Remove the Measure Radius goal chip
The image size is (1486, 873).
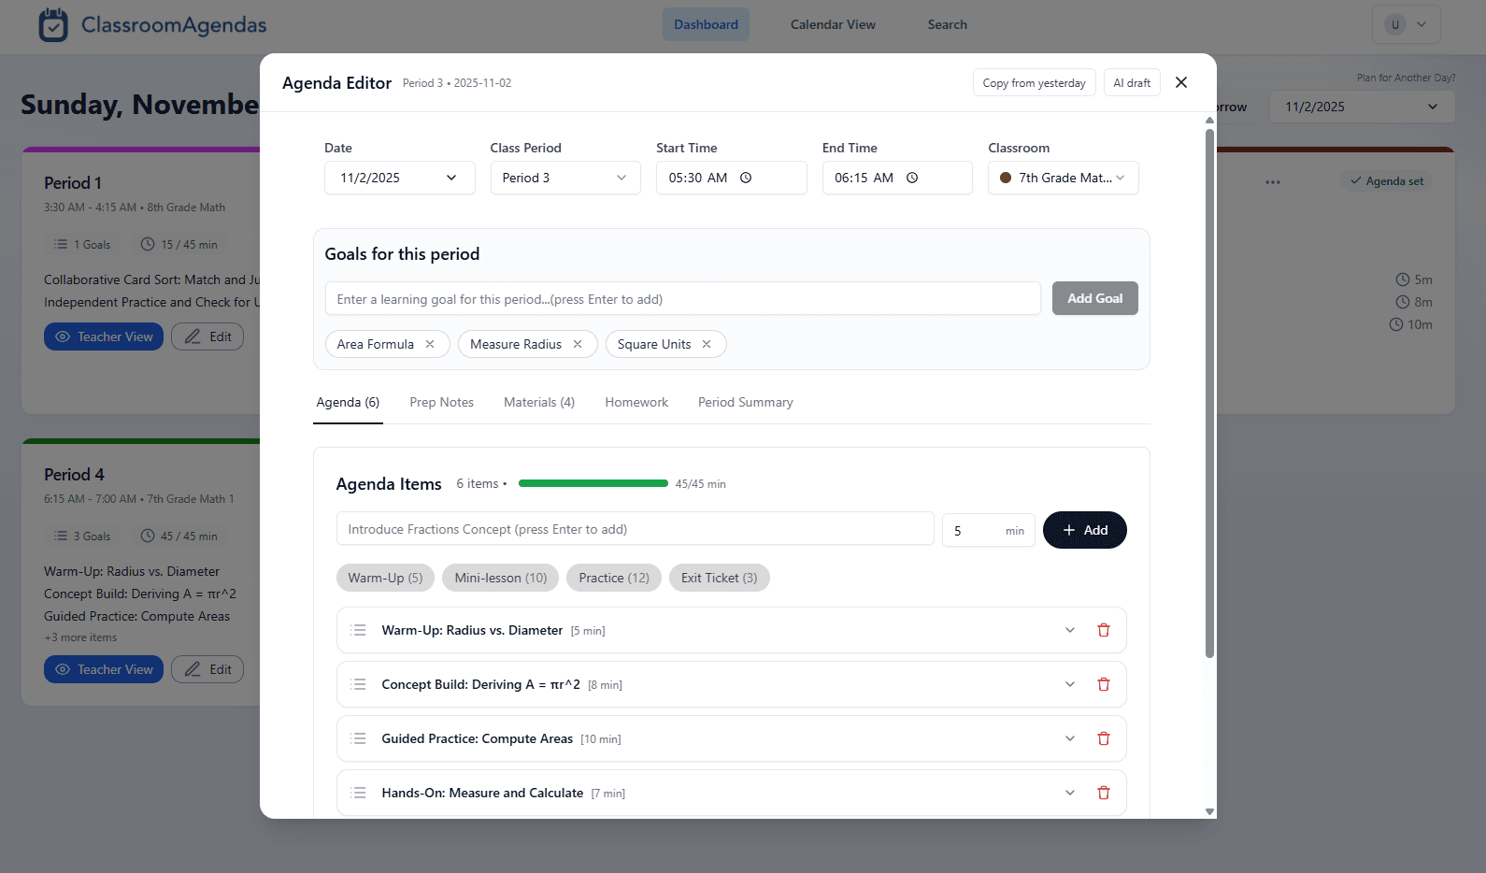[578, 344]
